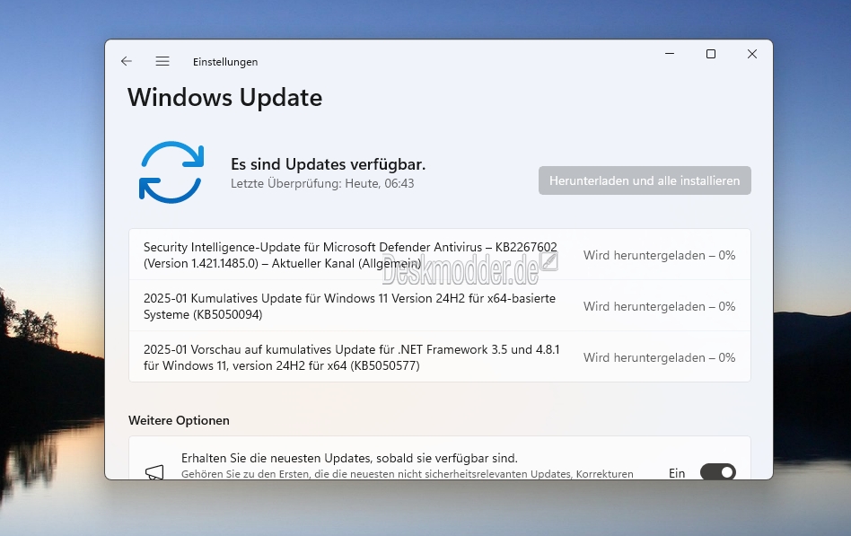Click download status of Defender update
851x536 pixels.
pos(660,255)
